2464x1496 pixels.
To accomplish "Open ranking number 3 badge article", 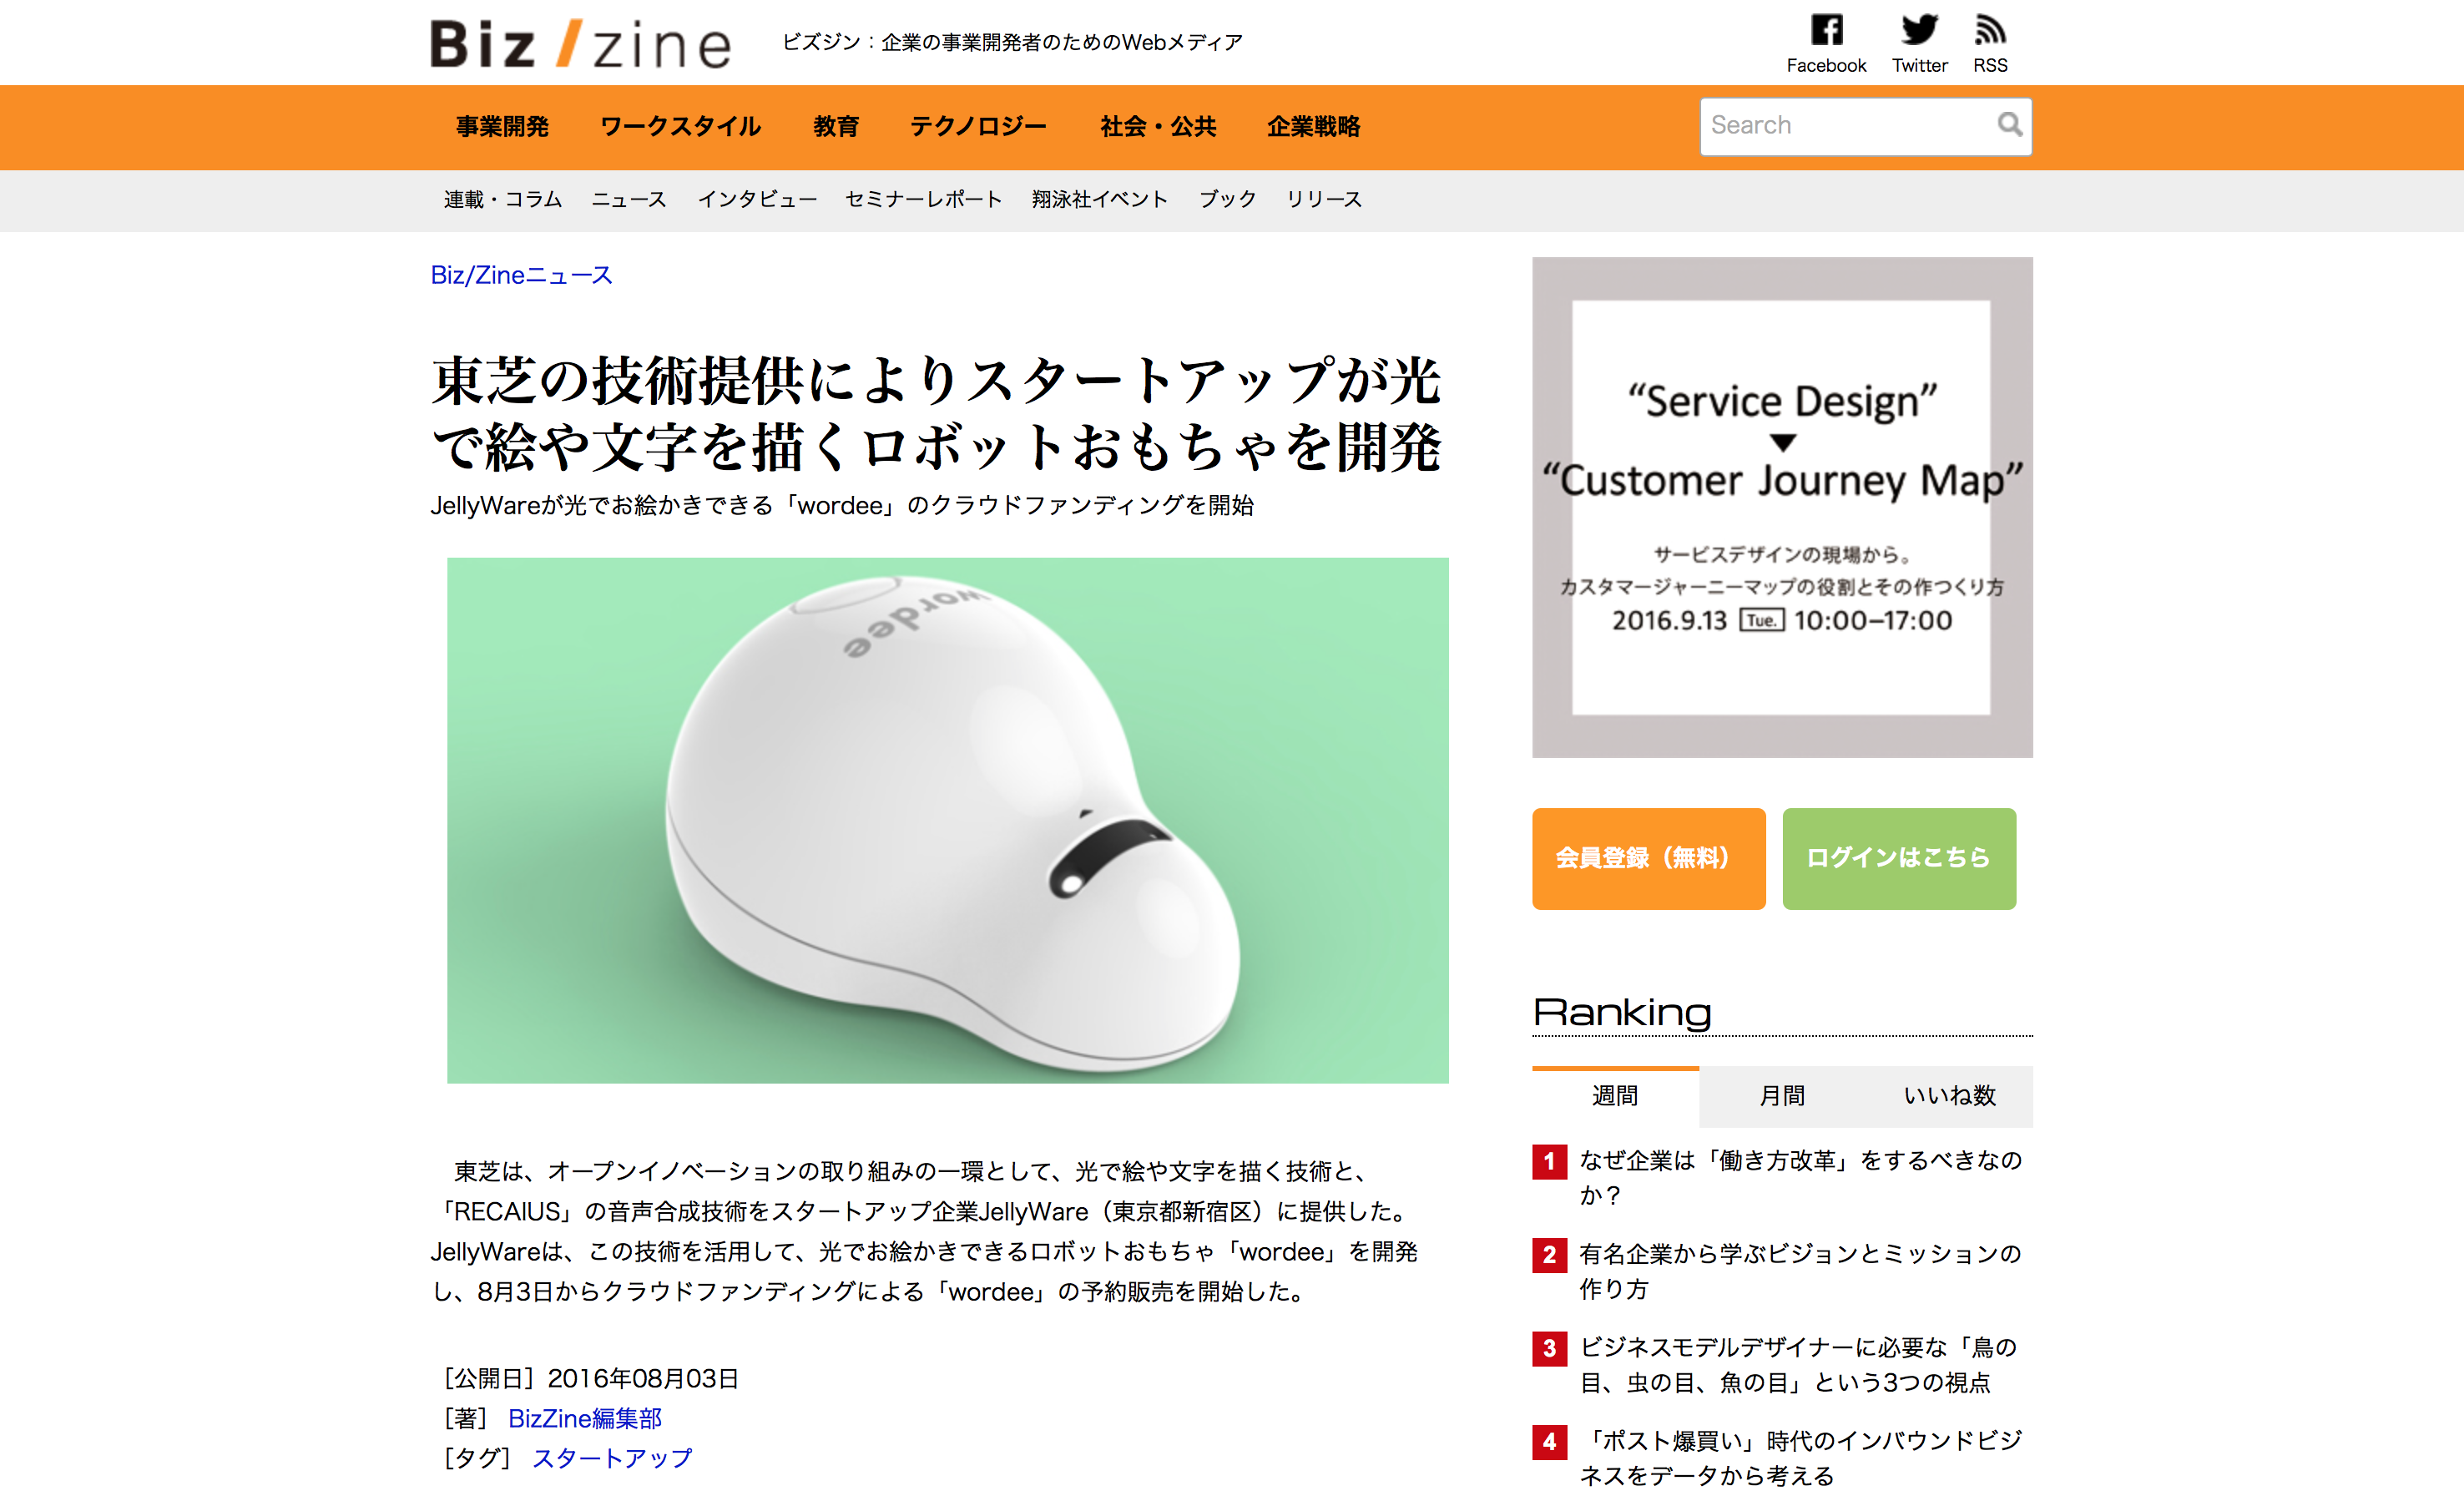I will click(x=1549, y=1348).
